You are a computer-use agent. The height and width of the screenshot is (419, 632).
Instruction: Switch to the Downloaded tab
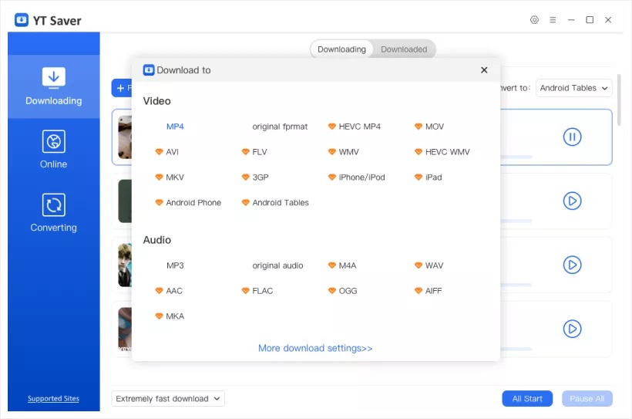(404, 49)
